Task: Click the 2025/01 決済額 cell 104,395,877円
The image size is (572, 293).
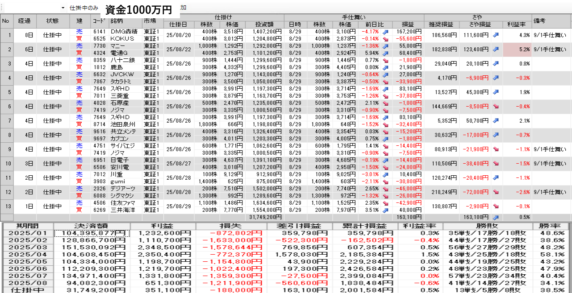Action: (92, 233)
